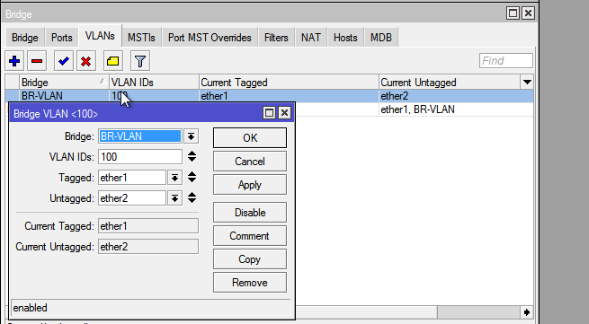Open the Port MST Overrides tab
589x324 pixels.
pyautogui.click(x=210, y=38)
